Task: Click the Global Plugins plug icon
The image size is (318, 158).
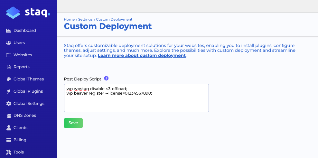Action: click(x=9, y=91)
